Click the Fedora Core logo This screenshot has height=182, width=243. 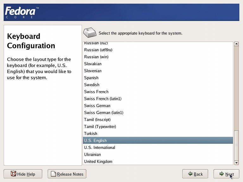click(x=21, y=12)
